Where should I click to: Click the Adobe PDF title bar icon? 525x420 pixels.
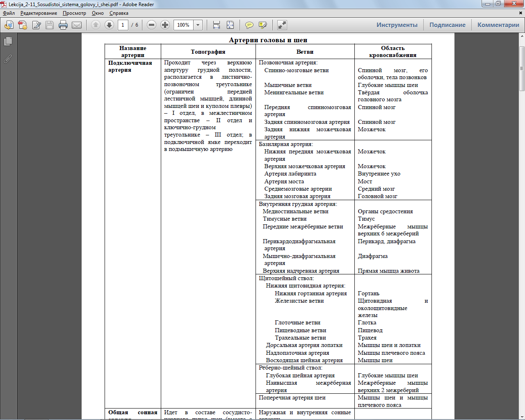coord(4,4)
